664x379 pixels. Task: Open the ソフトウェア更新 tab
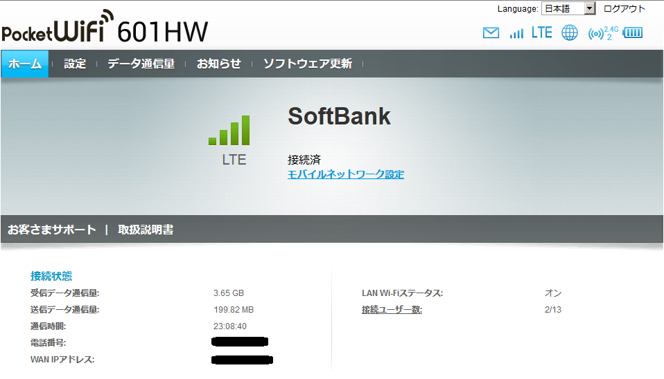coord(308,64)
